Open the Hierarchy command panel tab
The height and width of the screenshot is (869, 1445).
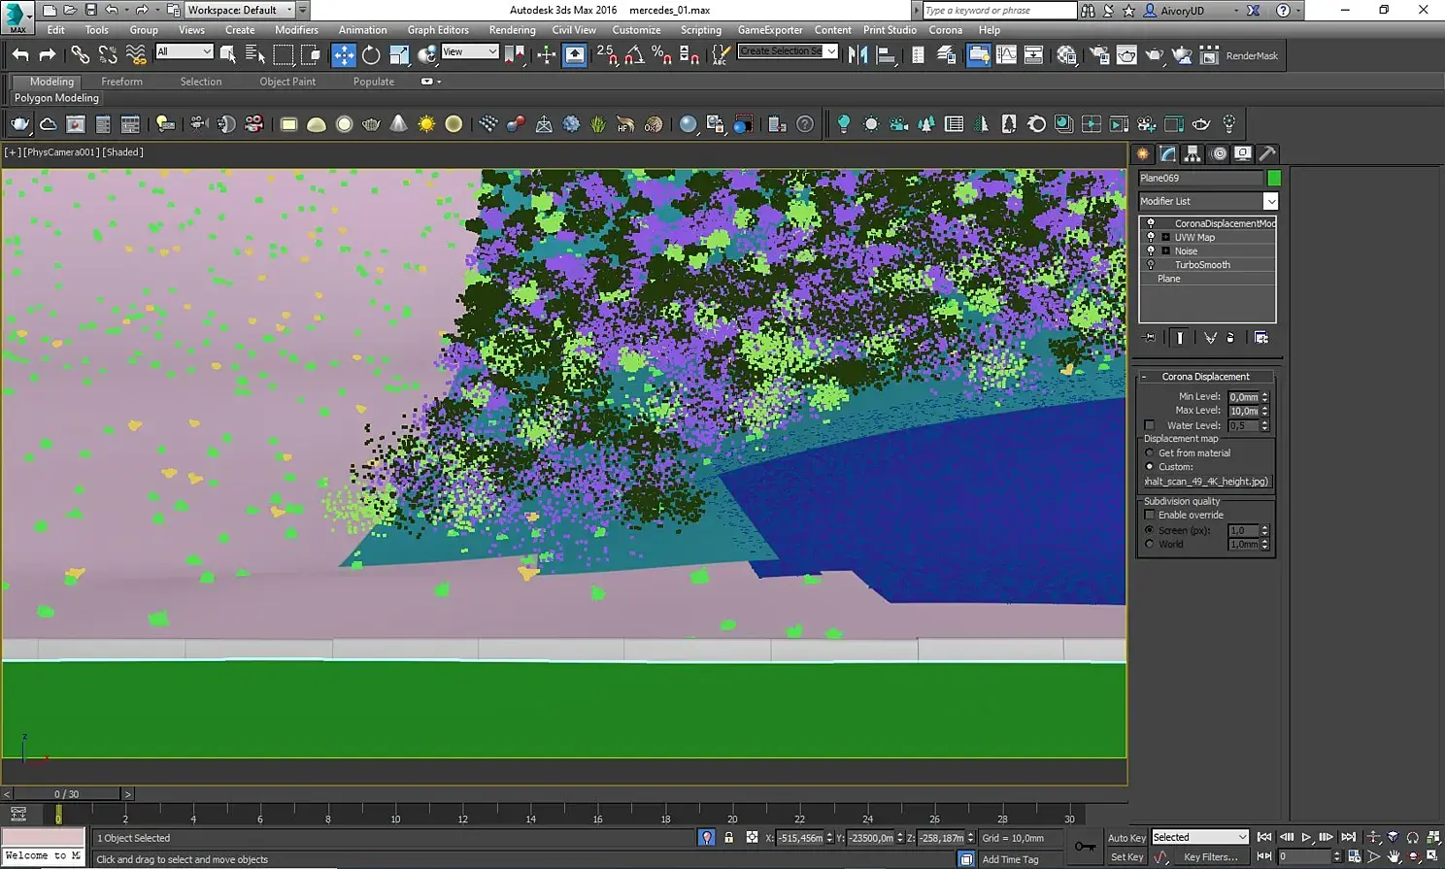coord(1193,153)
